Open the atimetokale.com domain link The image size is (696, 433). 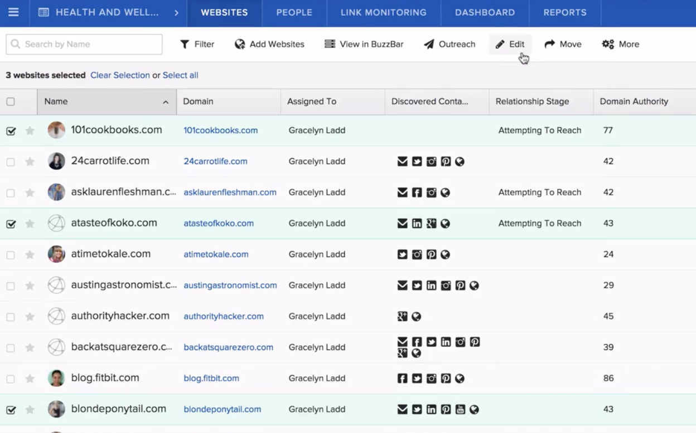point(216,254)
